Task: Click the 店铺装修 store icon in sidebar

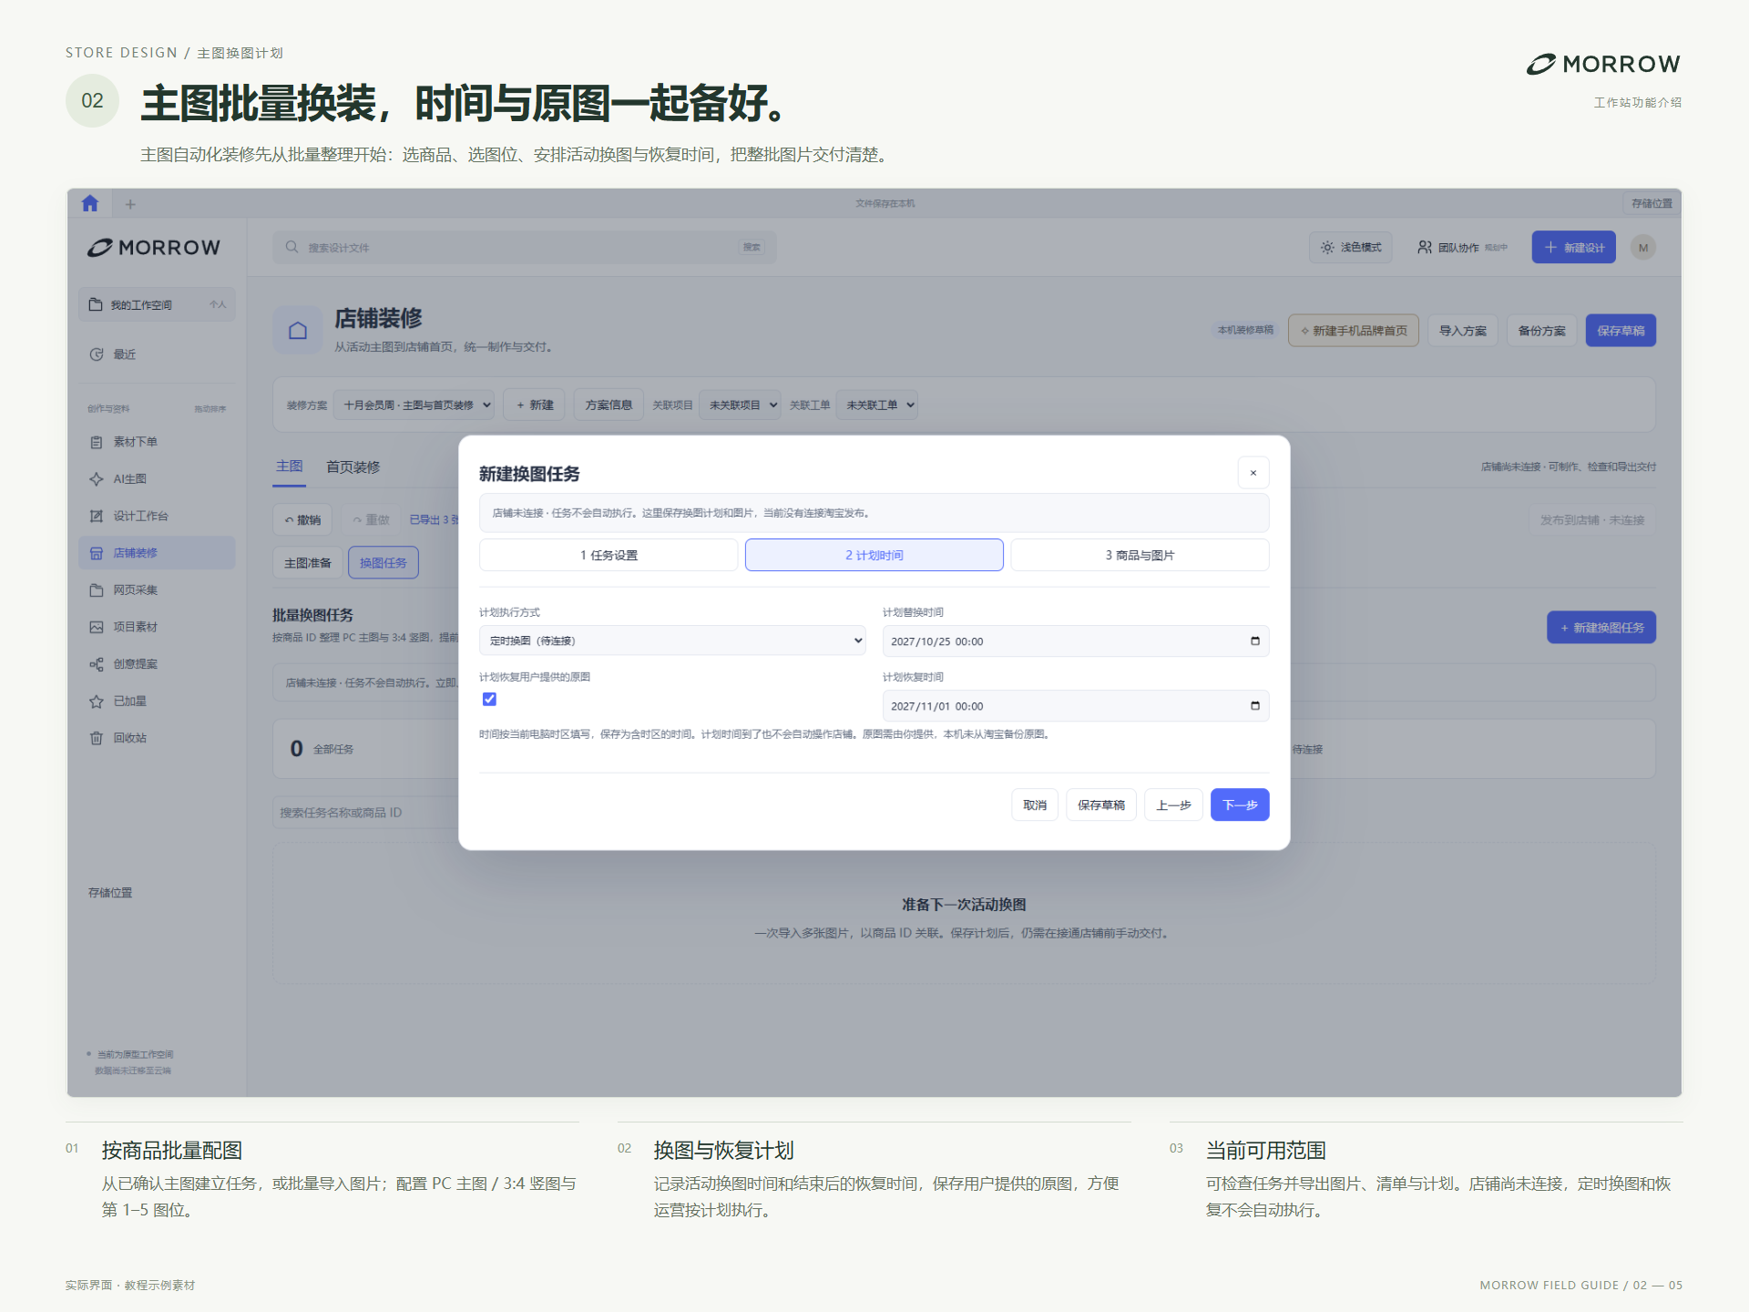Action: pos(97,553)
